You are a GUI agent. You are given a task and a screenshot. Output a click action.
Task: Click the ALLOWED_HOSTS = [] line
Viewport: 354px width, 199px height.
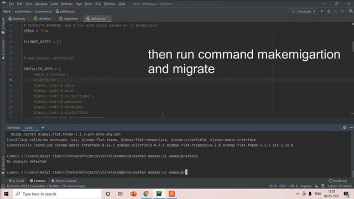tap(42, 42)
